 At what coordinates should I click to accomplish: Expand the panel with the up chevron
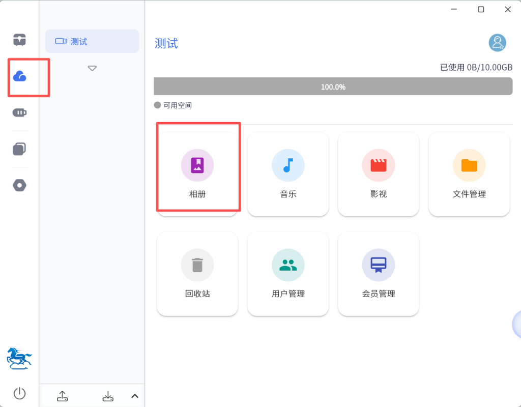coord(135,396)
